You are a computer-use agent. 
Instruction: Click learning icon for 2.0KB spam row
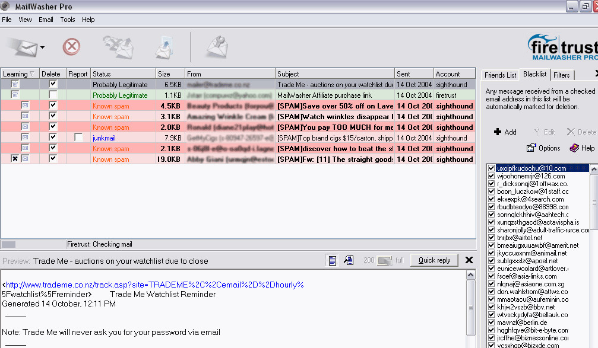pyautogui.click(x=25, y=127)
